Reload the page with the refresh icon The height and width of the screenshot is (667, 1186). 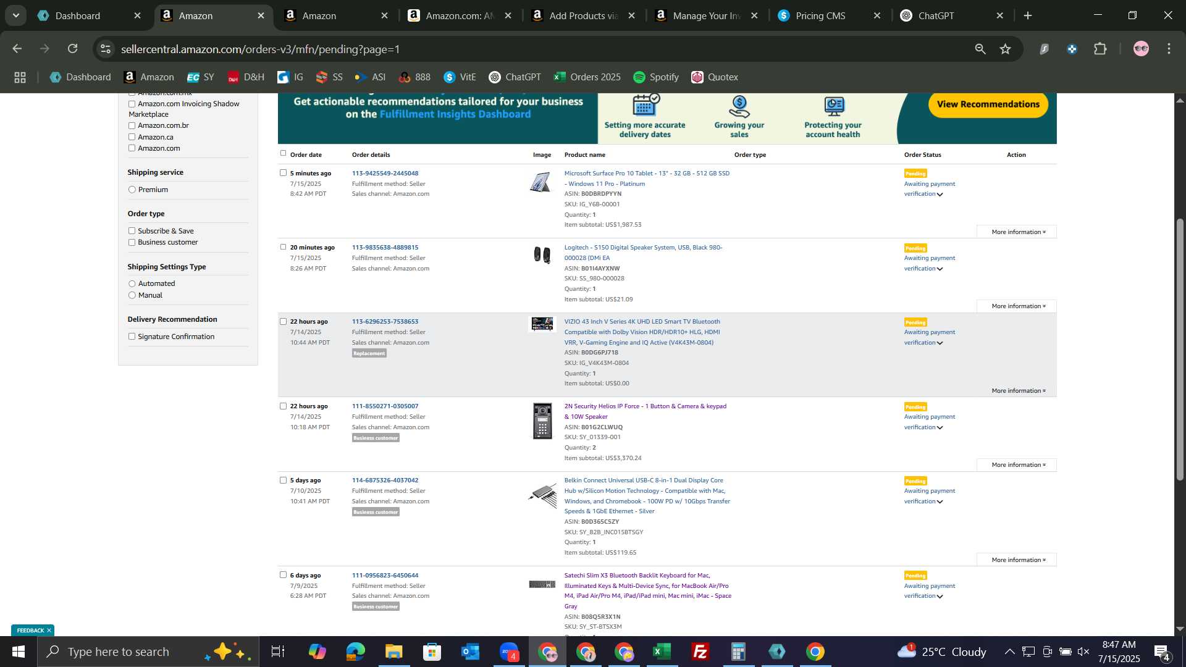pos(73,49)
